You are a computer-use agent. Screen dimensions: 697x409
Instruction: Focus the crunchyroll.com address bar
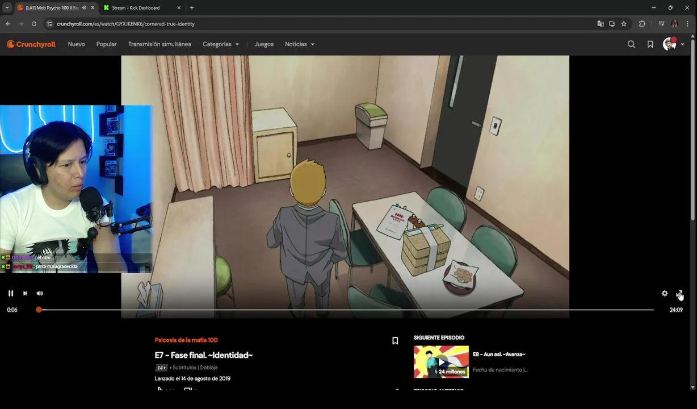pyautogui.click(x=324, y=24)
